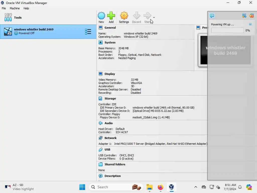Click the Storage section disk icon
Screen dimensions: 257x193
click(100, 99)
